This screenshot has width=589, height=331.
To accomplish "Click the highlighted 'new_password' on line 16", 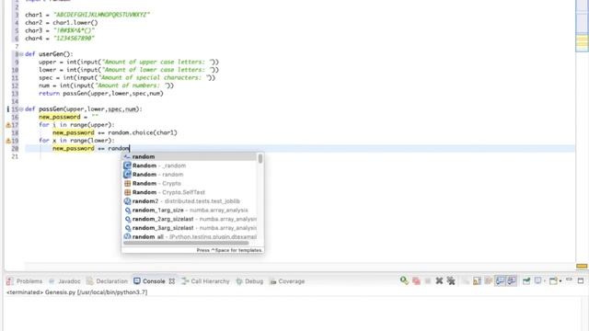I will [59, 117].
